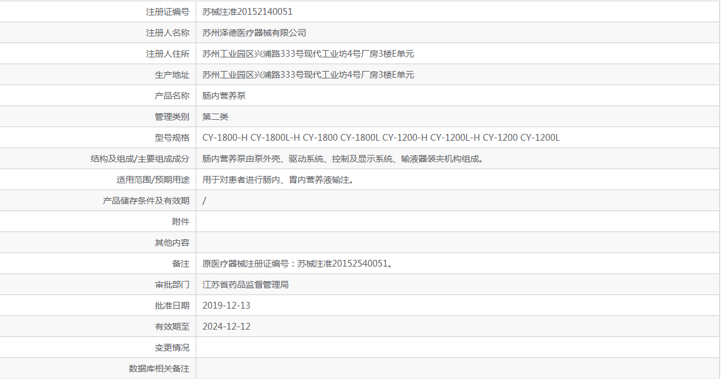Click the structure and composition description text

tap(336, 158)
